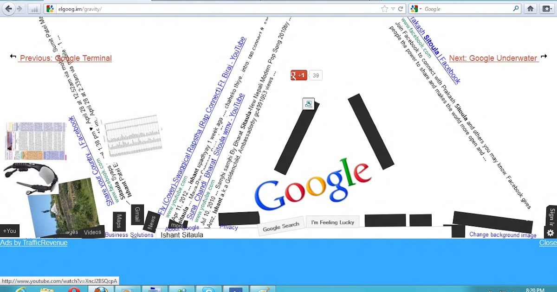Click the sunglasses image thumbnail
The image size is (557, 292).
[x=30, y=178]
